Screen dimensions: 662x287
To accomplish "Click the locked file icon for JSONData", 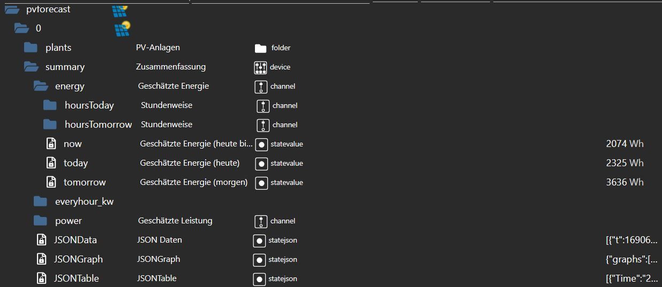I will tap(41, 240).
